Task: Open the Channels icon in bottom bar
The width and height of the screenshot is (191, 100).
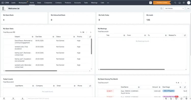Action: click(13, 98)
